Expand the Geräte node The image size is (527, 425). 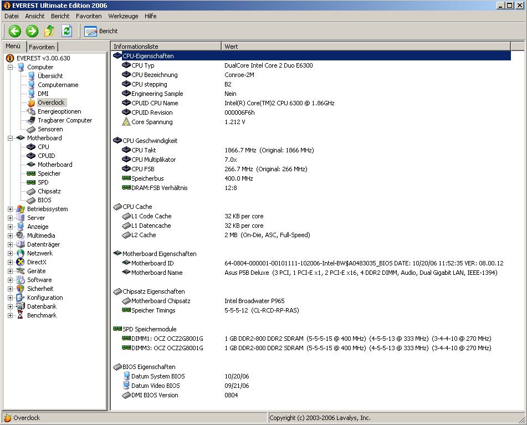pyautogui.click(x=10, y=271)
